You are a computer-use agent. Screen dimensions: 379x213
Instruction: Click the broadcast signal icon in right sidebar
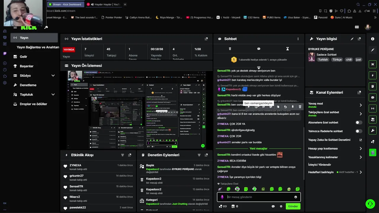point(372,109)
